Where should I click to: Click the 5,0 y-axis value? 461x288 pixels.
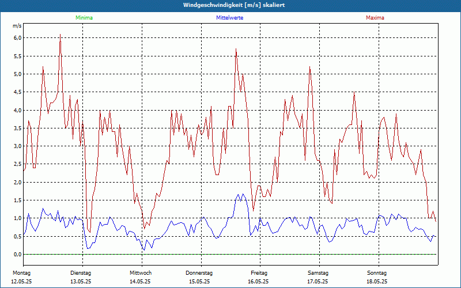[x=18, y=74]
